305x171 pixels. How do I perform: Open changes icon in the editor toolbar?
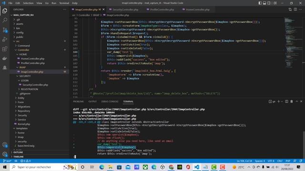tap(290, 9)
